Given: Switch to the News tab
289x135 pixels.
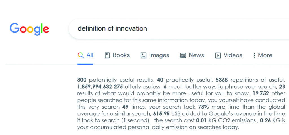Looking at the screenshot, I should click(192, 55).
